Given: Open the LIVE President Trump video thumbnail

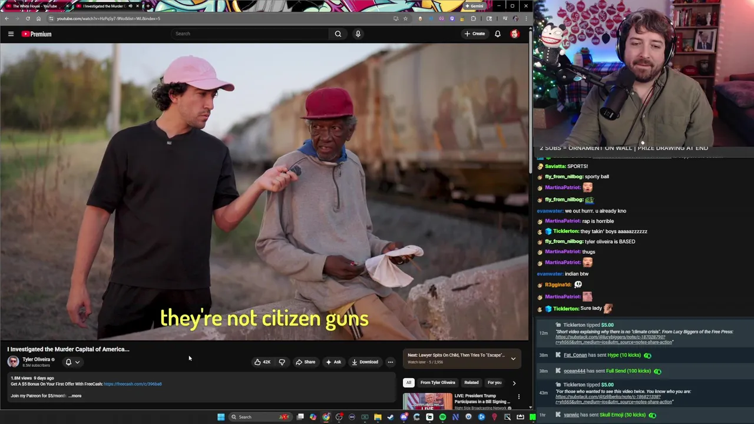Looking at the screenshot, I should [428, 402].
